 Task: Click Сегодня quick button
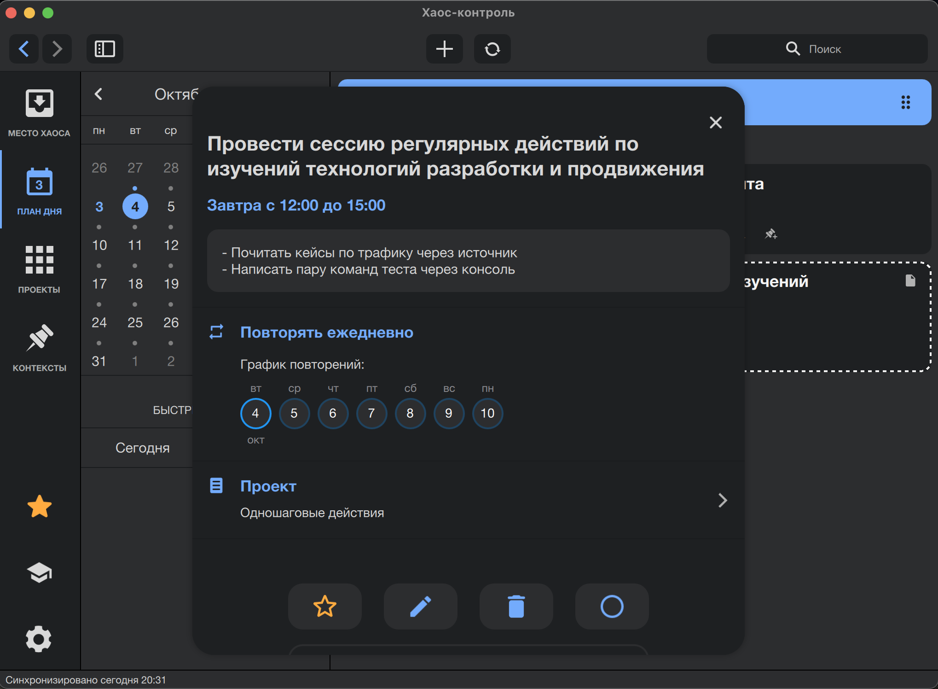coord(142,448)
